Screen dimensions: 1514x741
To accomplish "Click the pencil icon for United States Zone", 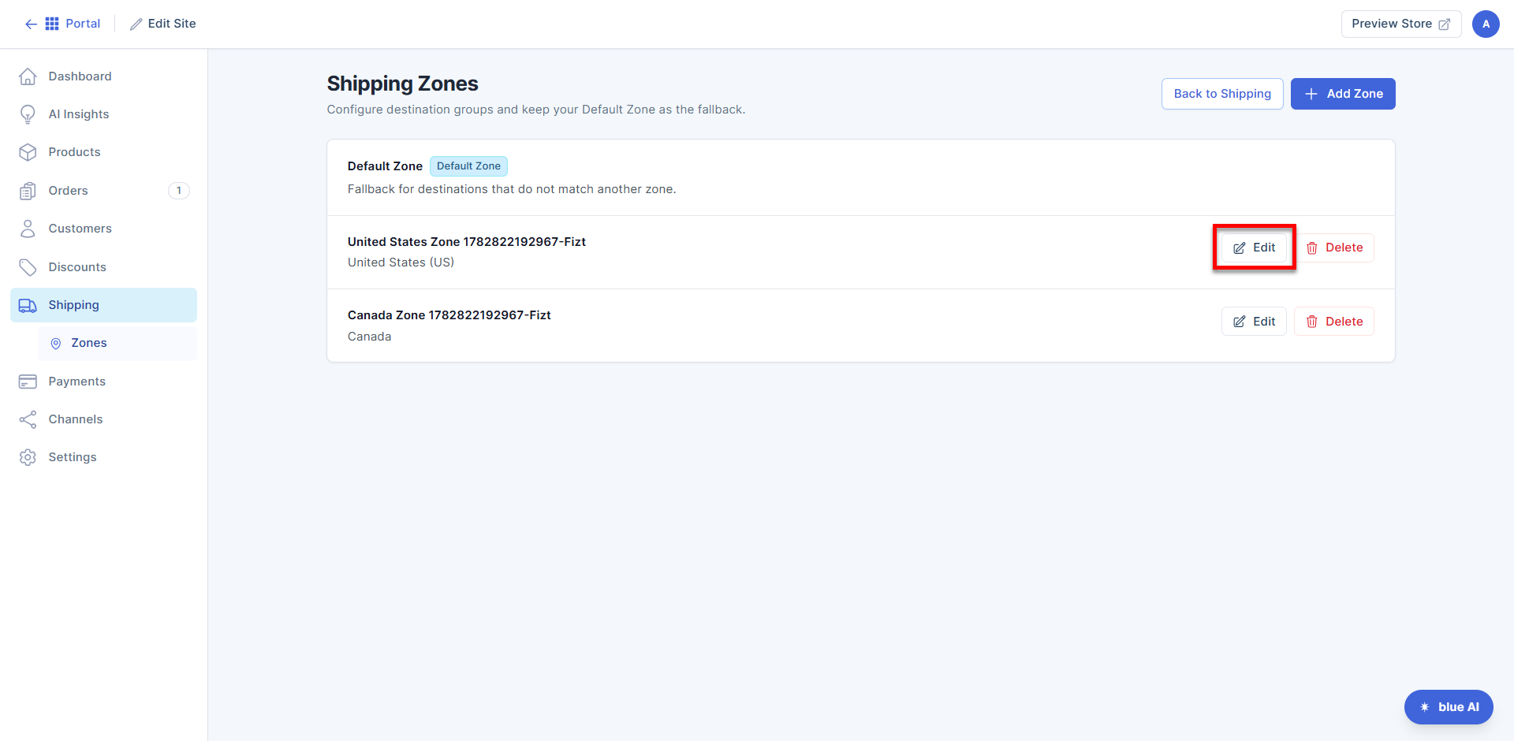I will click(1240, 248).
